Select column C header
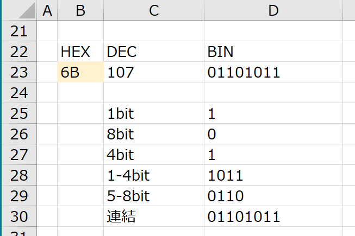This screenshot has width=355, height=236. coord(154,10)
